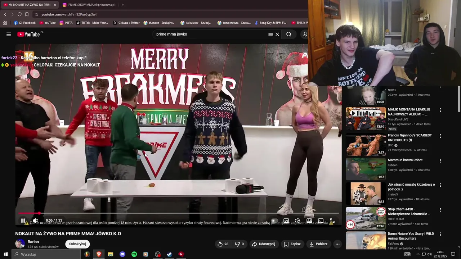Subscribe using Subskrybuj button
461x259 pixels.
pos(77,244)
